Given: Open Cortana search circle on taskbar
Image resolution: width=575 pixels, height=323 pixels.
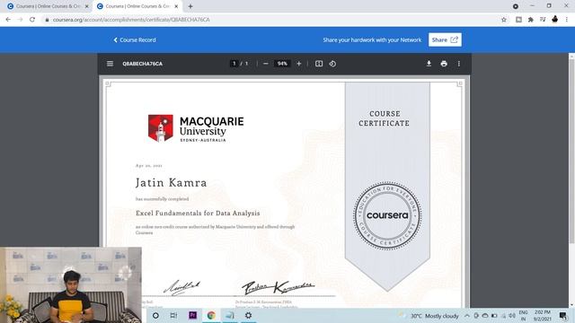Looking at the screenshot, I should 155,315.
